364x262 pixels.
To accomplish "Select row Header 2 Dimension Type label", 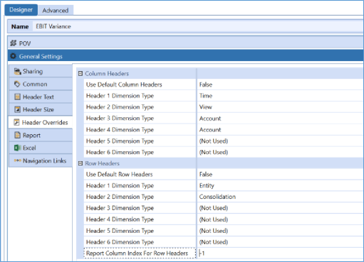I will click(x=120, y=197).
